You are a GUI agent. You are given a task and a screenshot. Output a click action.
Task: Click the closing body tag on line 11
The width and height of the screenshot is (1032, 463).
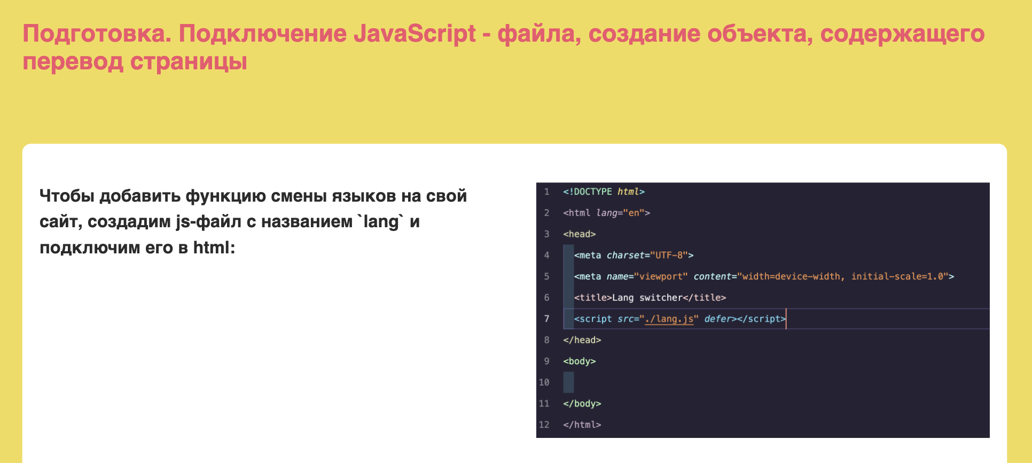coord(582,404)
